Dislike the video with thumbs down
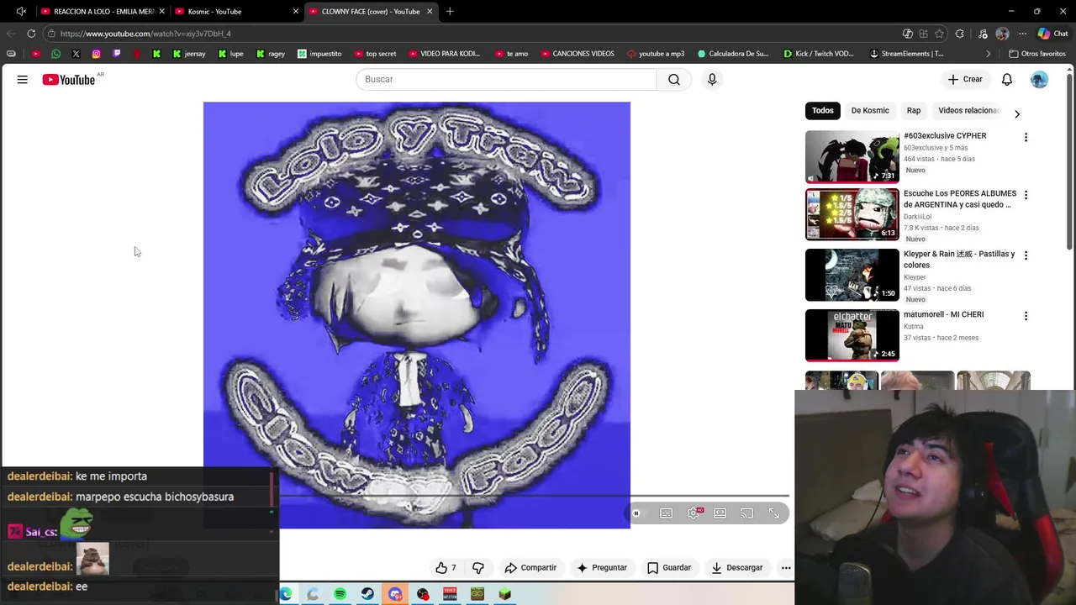 478,568
